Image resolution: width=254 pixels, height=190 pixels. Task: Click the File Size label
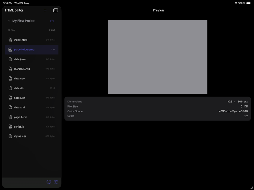click(73, 107)
